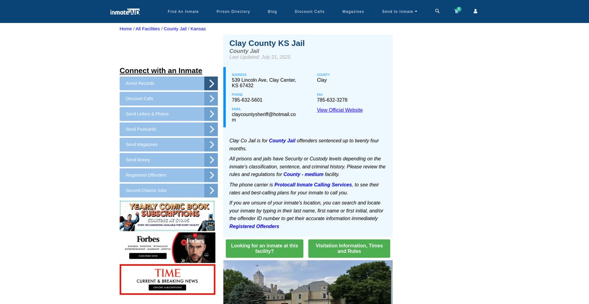Image resolution: width=589 pixels, height=304 pixels.
Task: Click address 539 Lincoln Ave, Clay Center
Action: pyautogui.click(x=264, y=83)
